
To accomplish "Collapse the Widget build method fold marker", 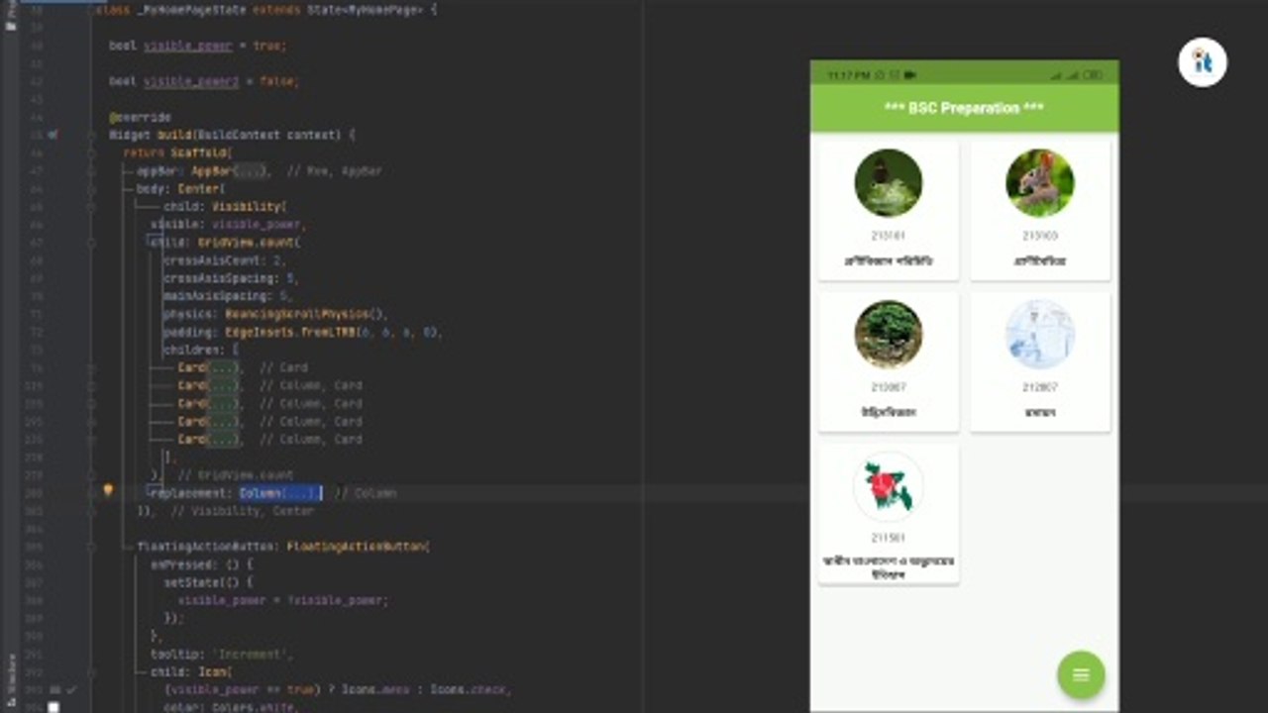I will (90, 135).
